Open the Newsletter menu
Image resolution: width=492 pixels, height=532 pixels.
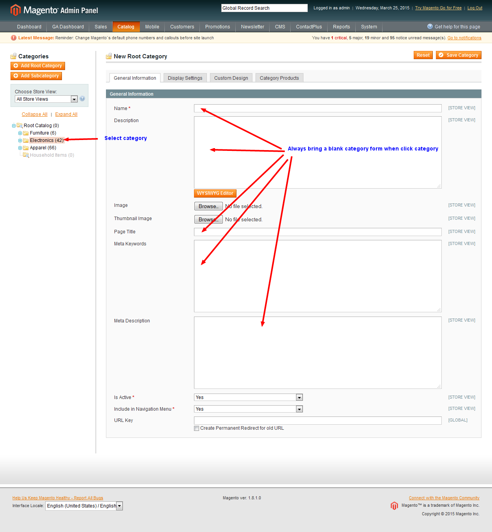point(252,27)
